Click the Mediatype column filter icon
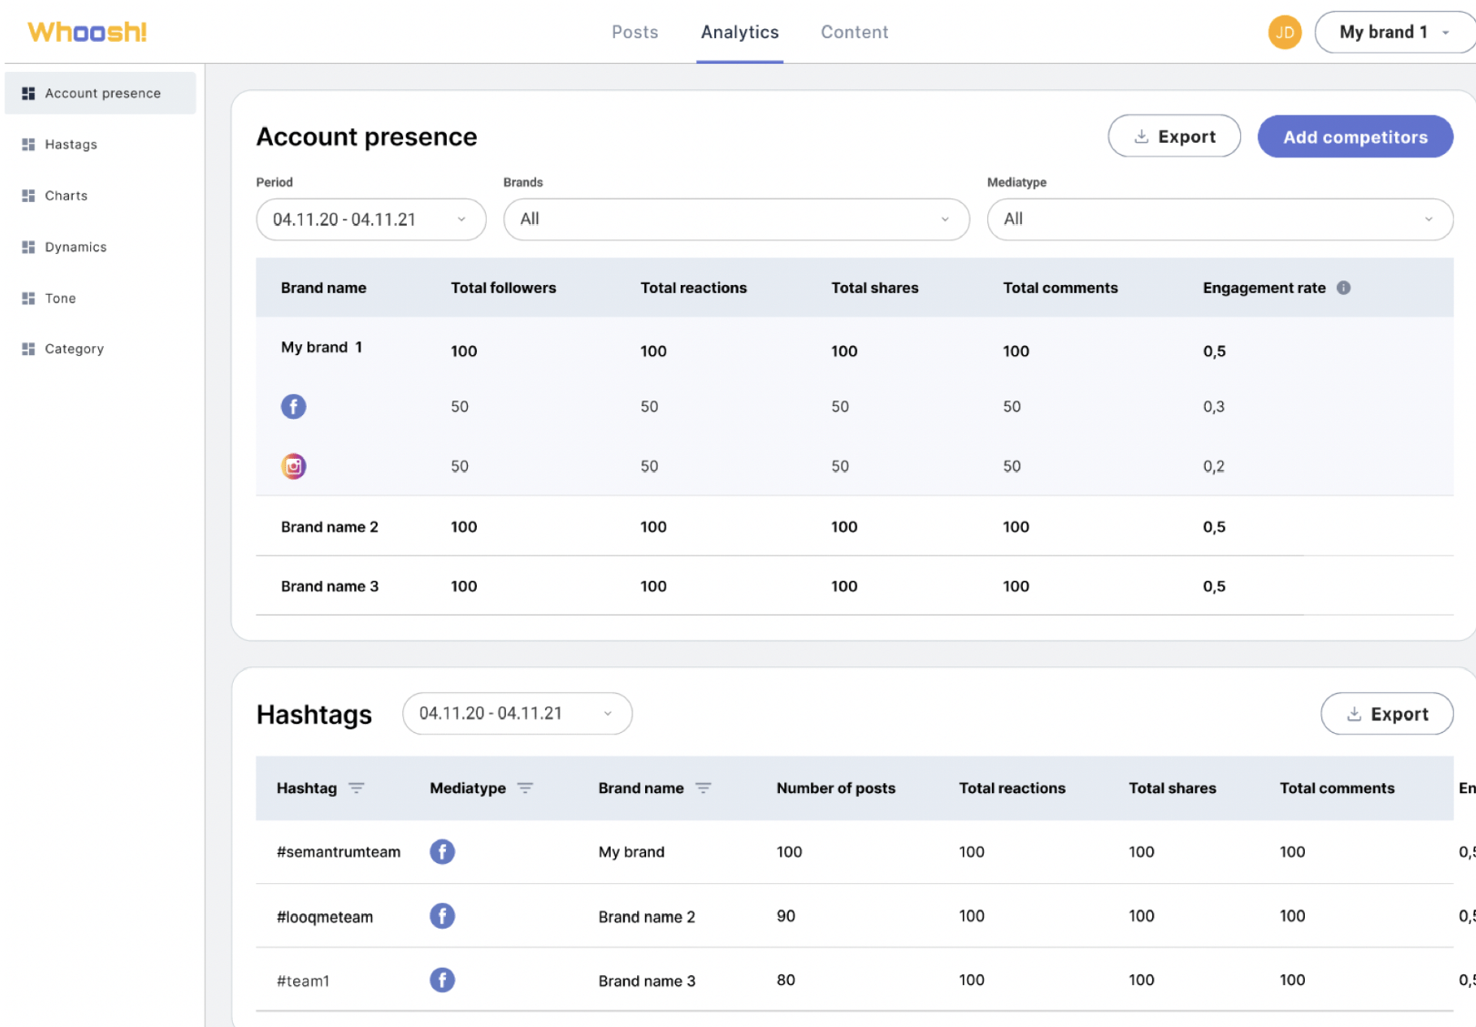Image resolution: width=1476 pixels, height=1027 pixels. point(525,788)
